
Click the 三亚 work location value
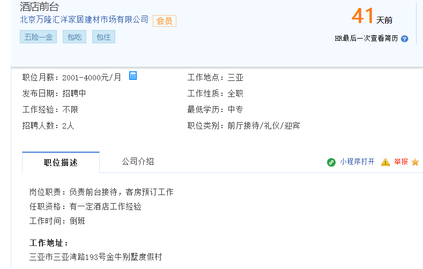pos(235,78)
